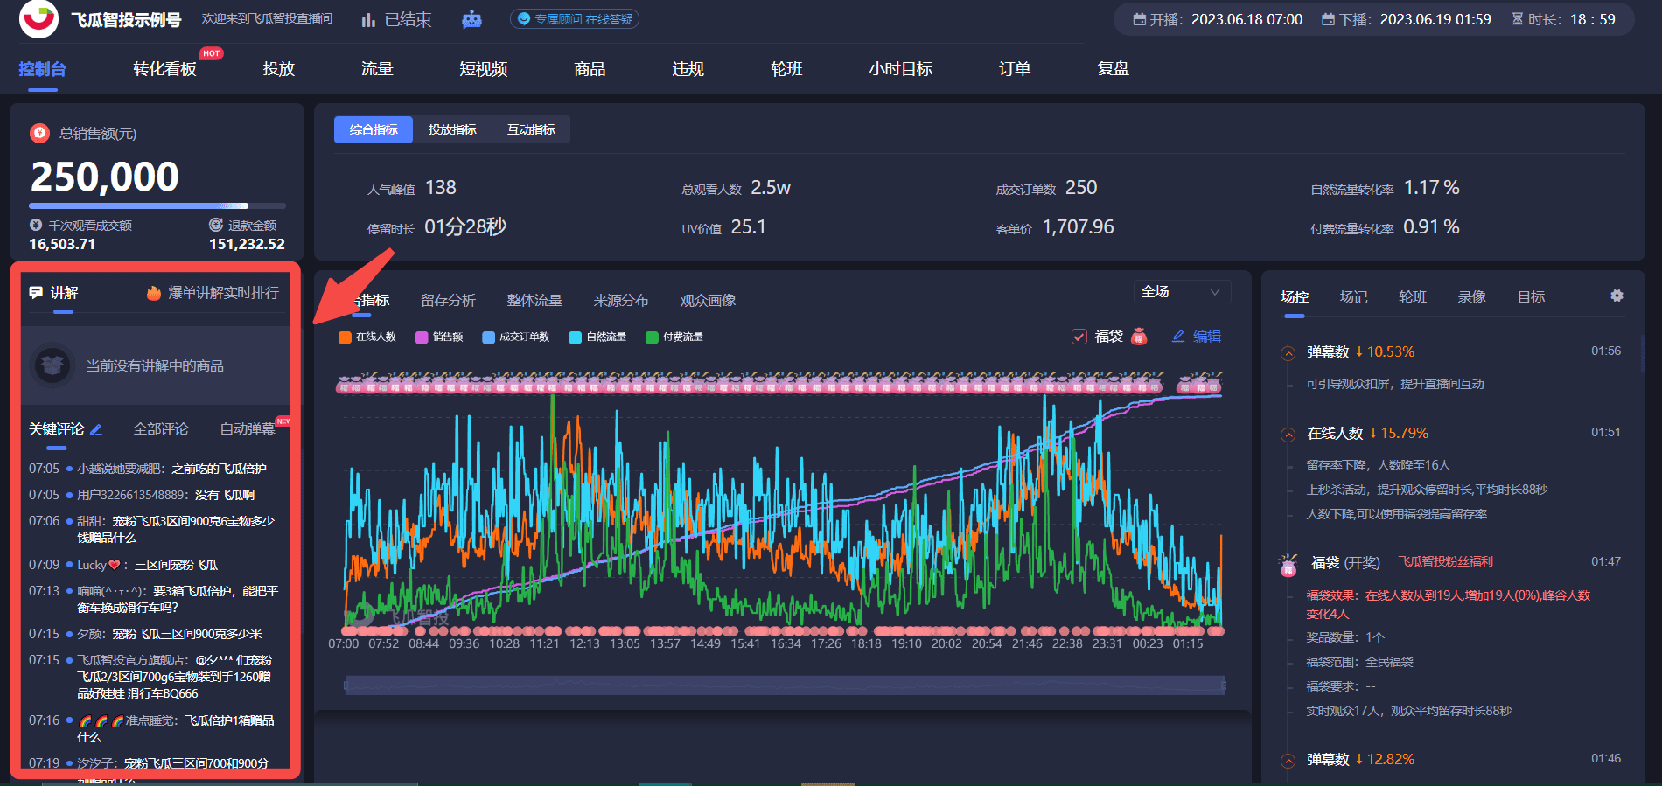
Task: Click the 总销售额 progress bar
Action: [157, 206]
